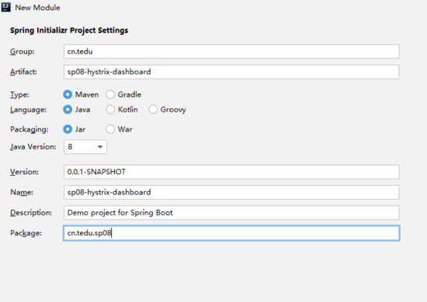Open the Java Version dropdown
427x302 pixels.
pyautogui.click(x=85, y=146)
